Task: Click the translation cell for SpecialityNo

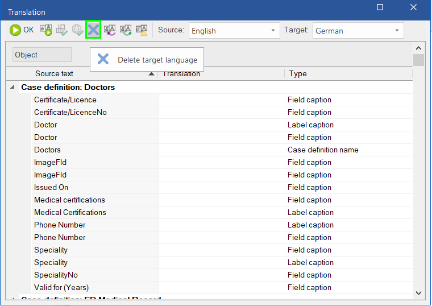Action: (222, 275)
